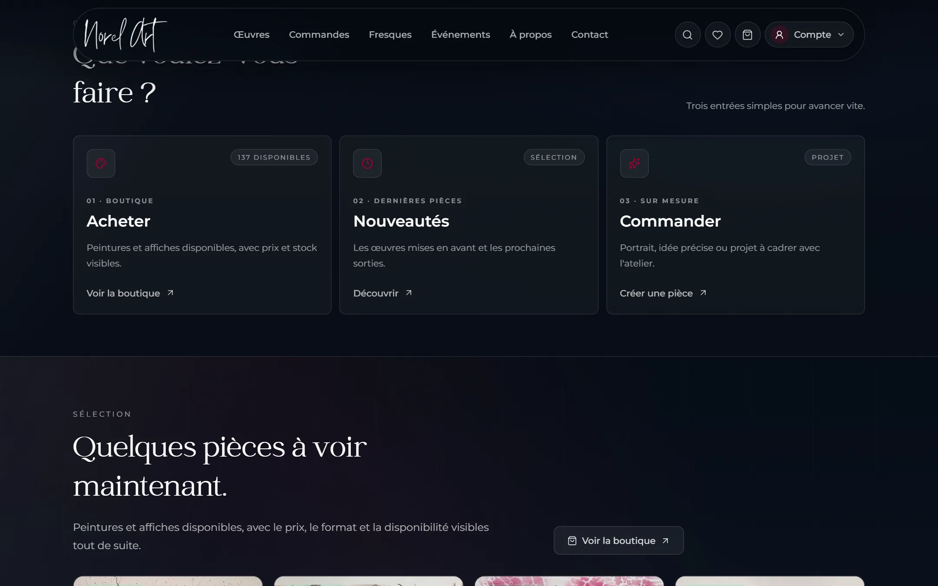The image size is (938, 586).
Task: Click the user avatar icon beside Compte
Action: (x=779, y=35)
